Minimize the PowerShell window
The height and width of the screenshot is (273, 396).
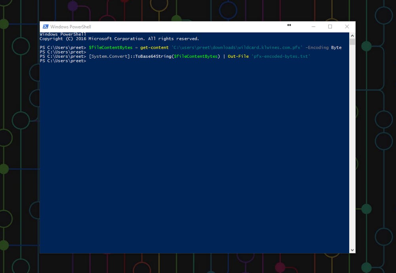(x=313, y=26)
